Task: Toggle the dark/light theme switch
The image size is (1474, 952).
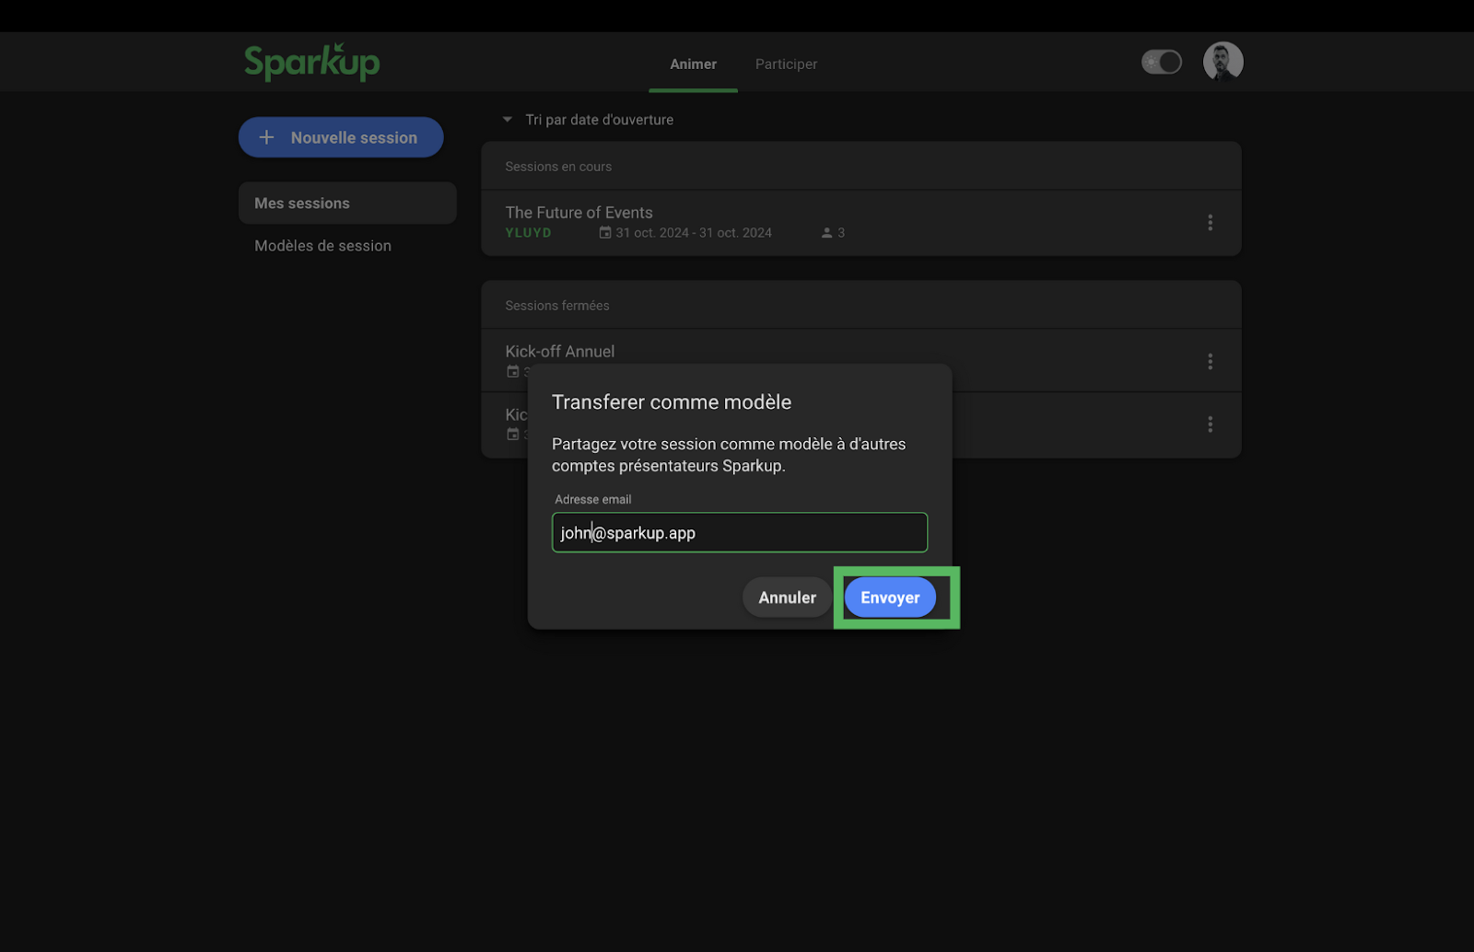Action: point(1162,62)
